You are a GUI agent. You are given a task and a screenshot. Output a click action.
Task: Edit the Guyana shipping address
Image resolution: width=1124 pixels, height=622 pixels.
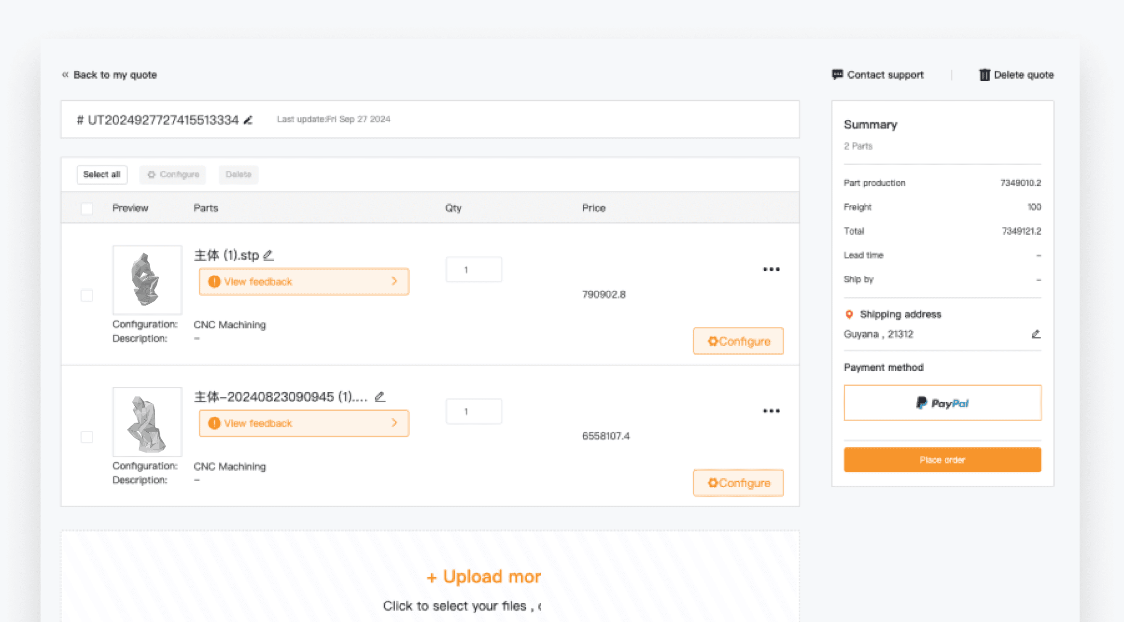(x=1036, y=334)
